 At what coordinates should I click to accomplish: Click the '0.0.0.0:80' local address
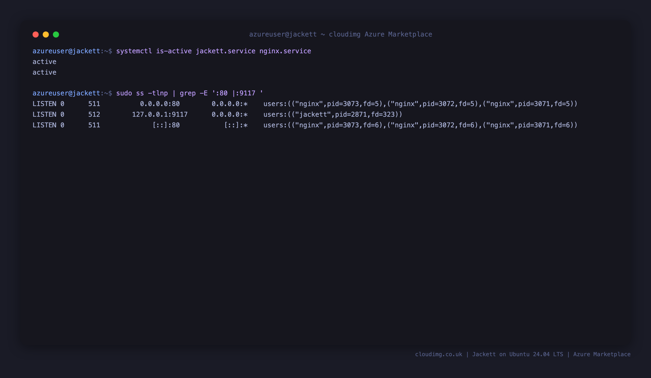coord(160,104)
